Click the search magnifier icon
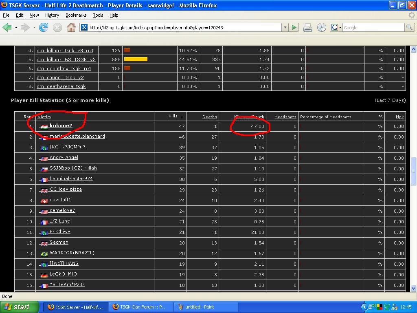417x313 pixels. (409, 28)
